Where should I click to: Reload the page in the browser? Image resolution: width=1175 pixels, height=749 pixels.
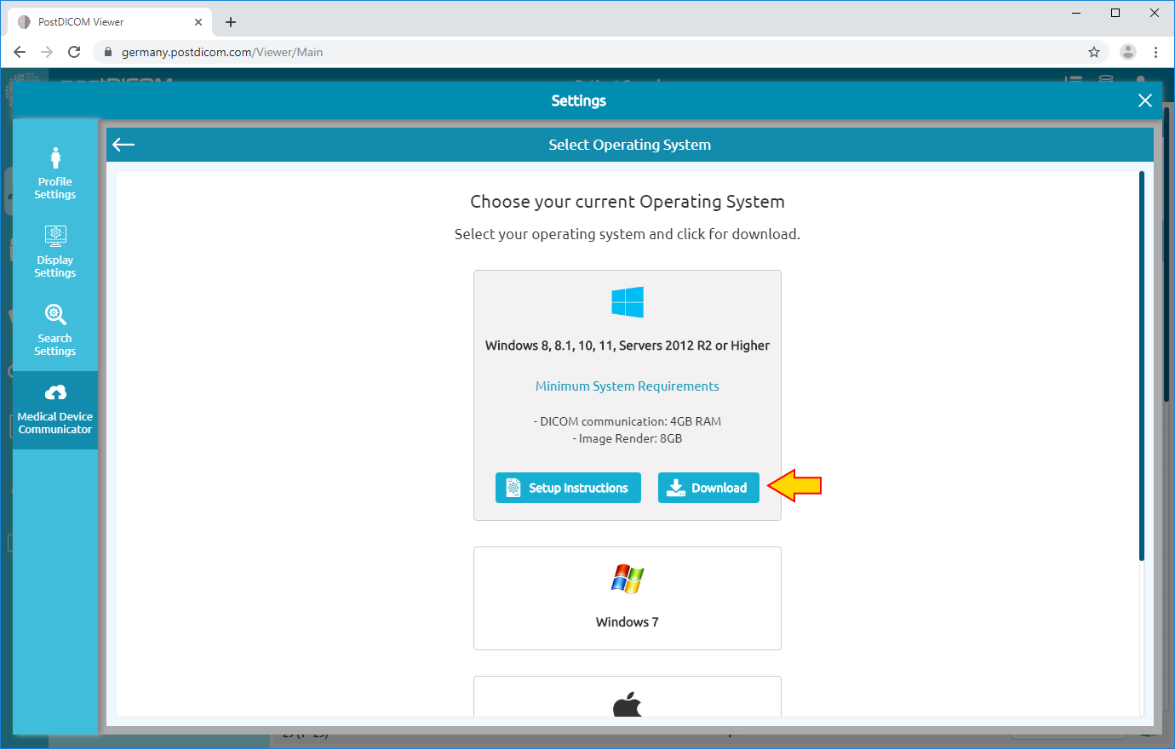pos(74,52)
